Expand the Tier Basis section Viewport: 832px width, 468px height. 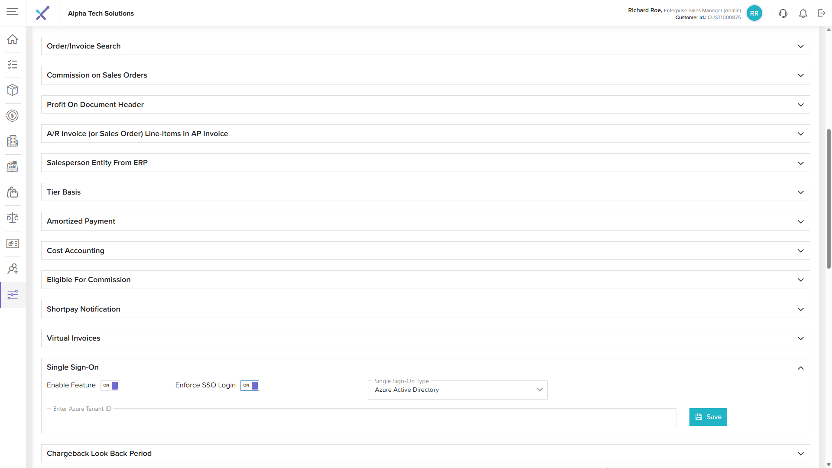[x=425, y=192]
